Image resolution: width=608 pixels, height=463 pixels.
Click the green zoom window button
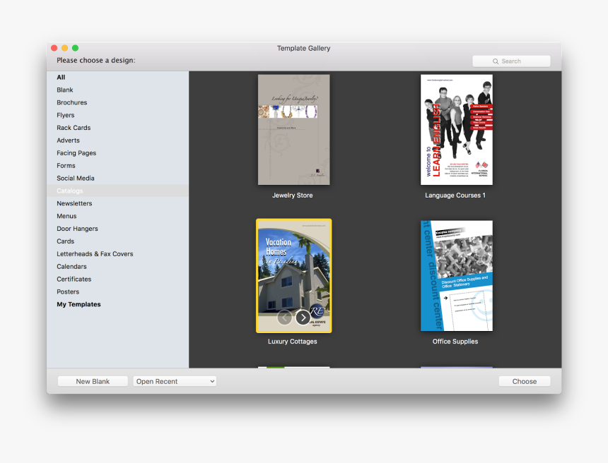[75, 48]
